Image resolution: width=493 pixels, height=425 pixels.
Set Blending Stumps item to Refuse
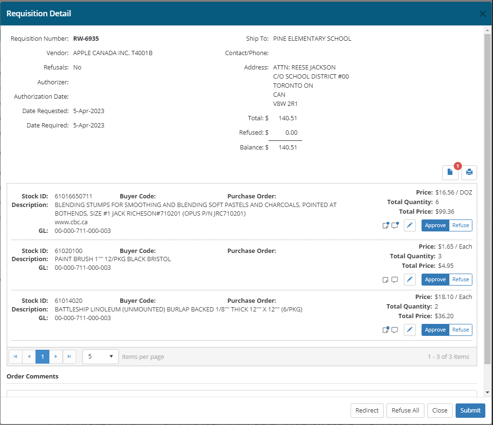pos(460,225)
